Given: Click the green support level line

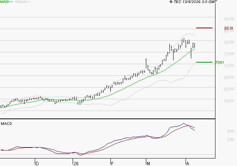Looking at the screenshot, I should tap(204, 62).
